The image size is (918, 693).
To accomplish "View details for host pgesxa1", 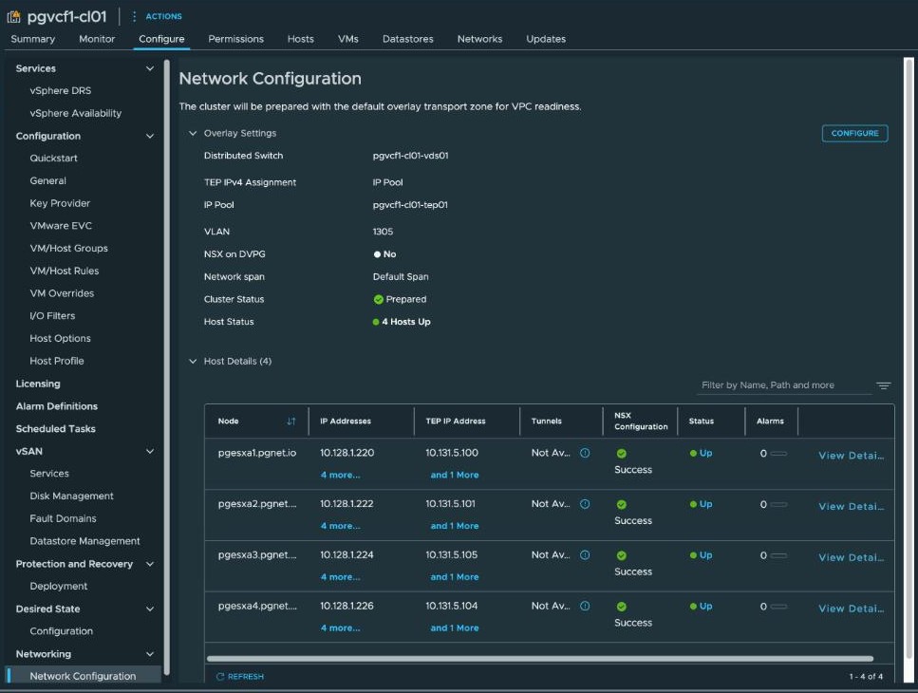I will point(852,456).
